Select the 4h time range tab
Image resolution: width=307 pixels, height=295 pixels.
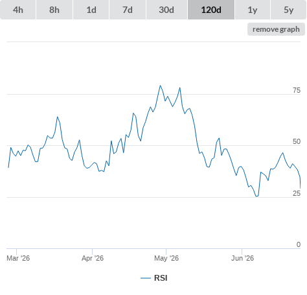coord(18,10)
